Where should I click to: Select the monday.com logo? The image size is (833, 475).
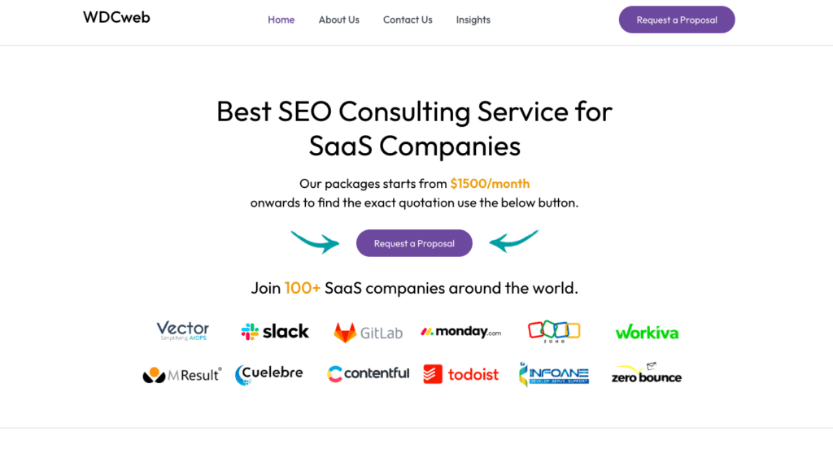[460, 332]
